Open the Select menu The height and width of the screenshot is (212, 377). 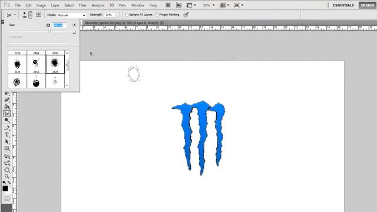pyautogui.click(x=69, y=5)
